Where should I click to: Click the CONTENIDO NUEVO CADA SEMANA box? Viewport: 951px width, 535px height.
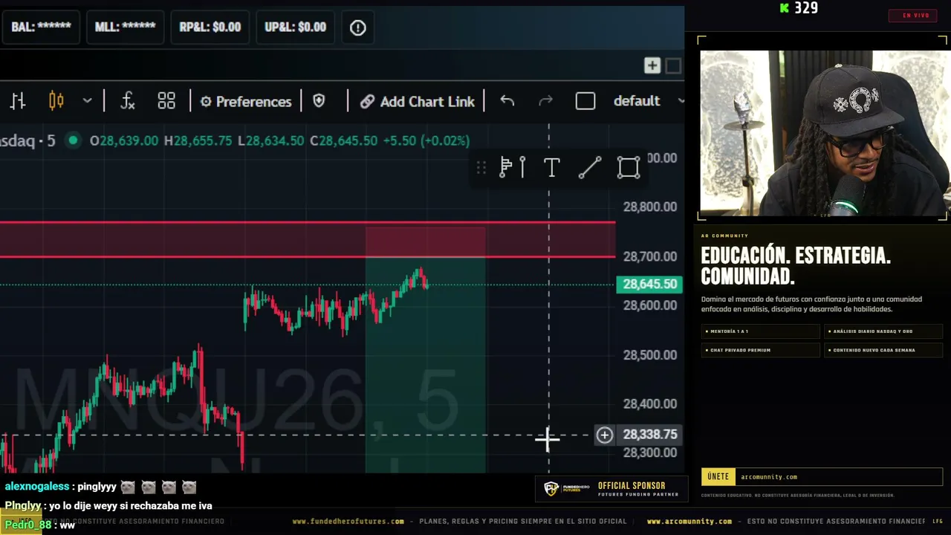(883, 350)
